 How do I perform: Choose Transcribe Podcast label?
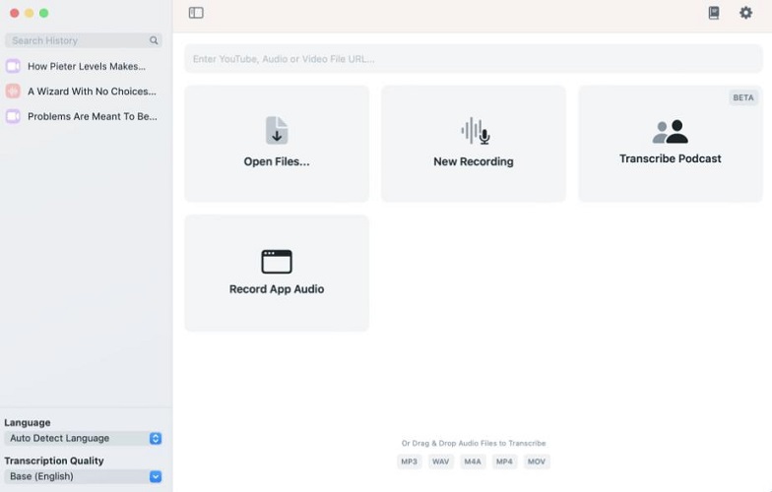tap(670, 158)
